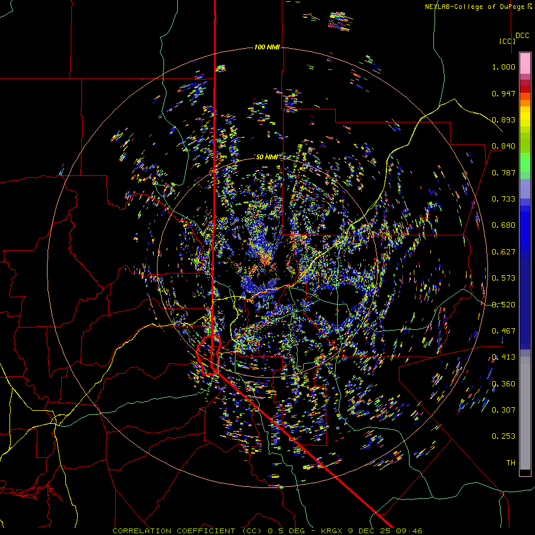The width and height of the screenshot is (535, 535).
Task: Click the DCC label above the color scale
Action: click(522, 36)
